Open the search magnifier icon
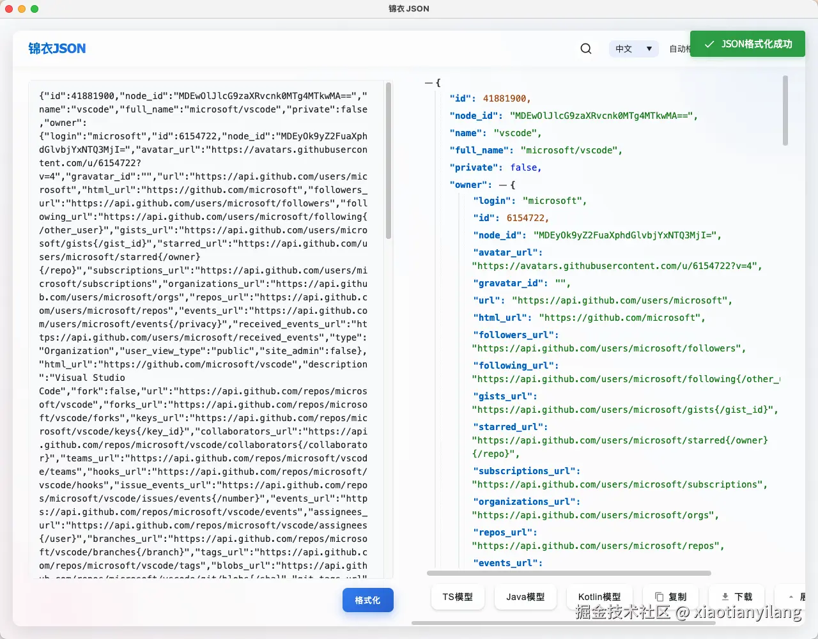The height and width of the screenshot is (639, 818). pyautogui.click(x=586, y=49)
